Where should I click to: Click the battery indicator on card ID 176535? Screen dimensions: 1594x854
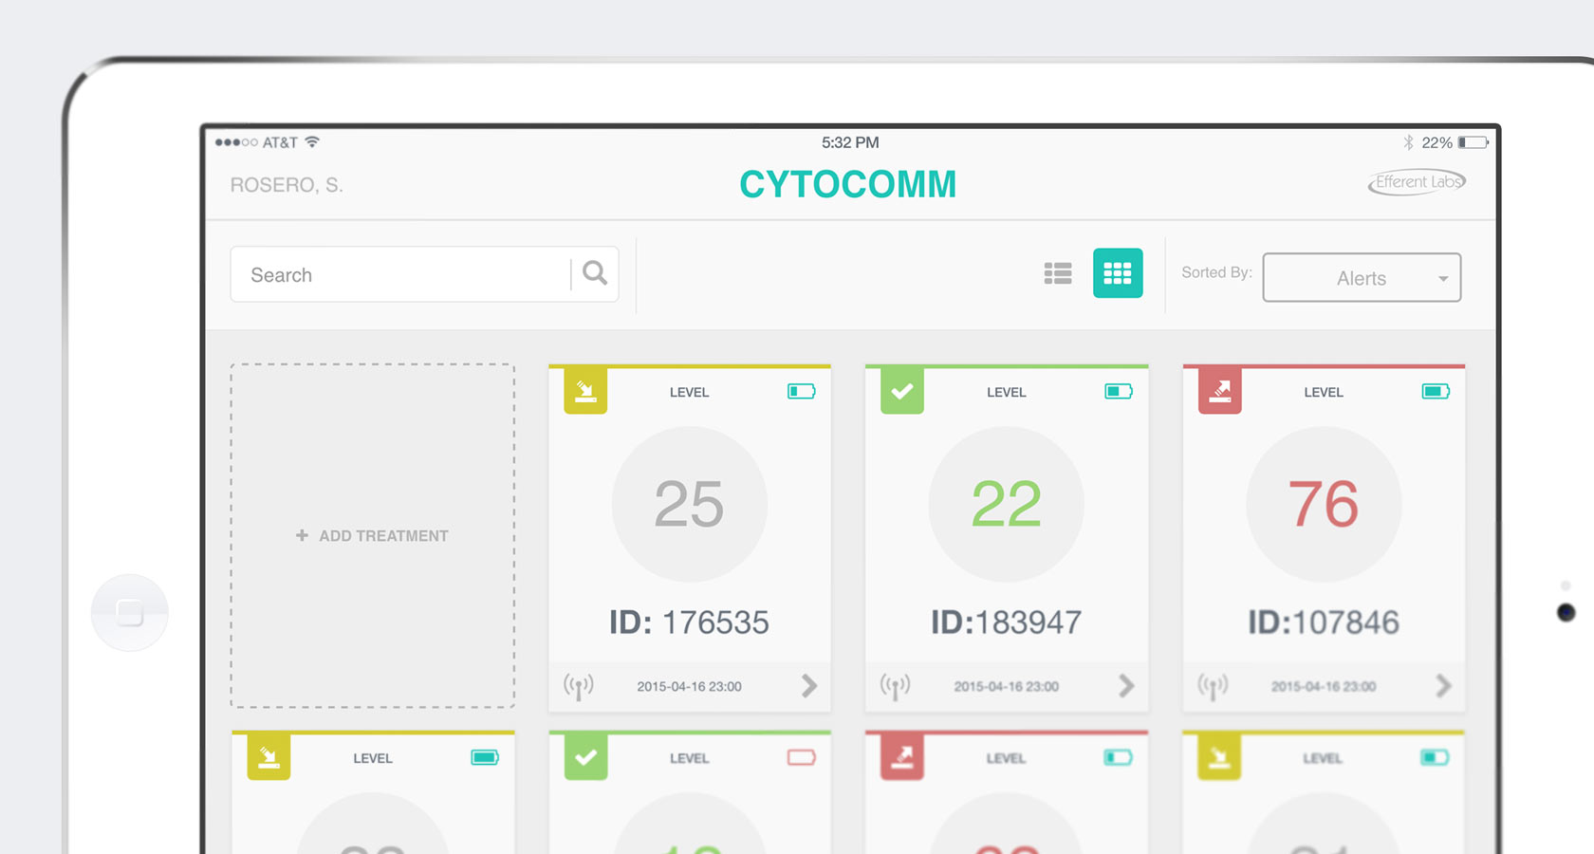click(x=802, y=390)
